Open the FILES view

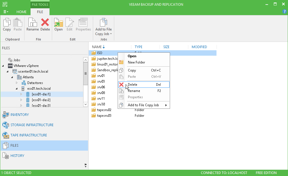pyautogui.click(x=44, y=146)
